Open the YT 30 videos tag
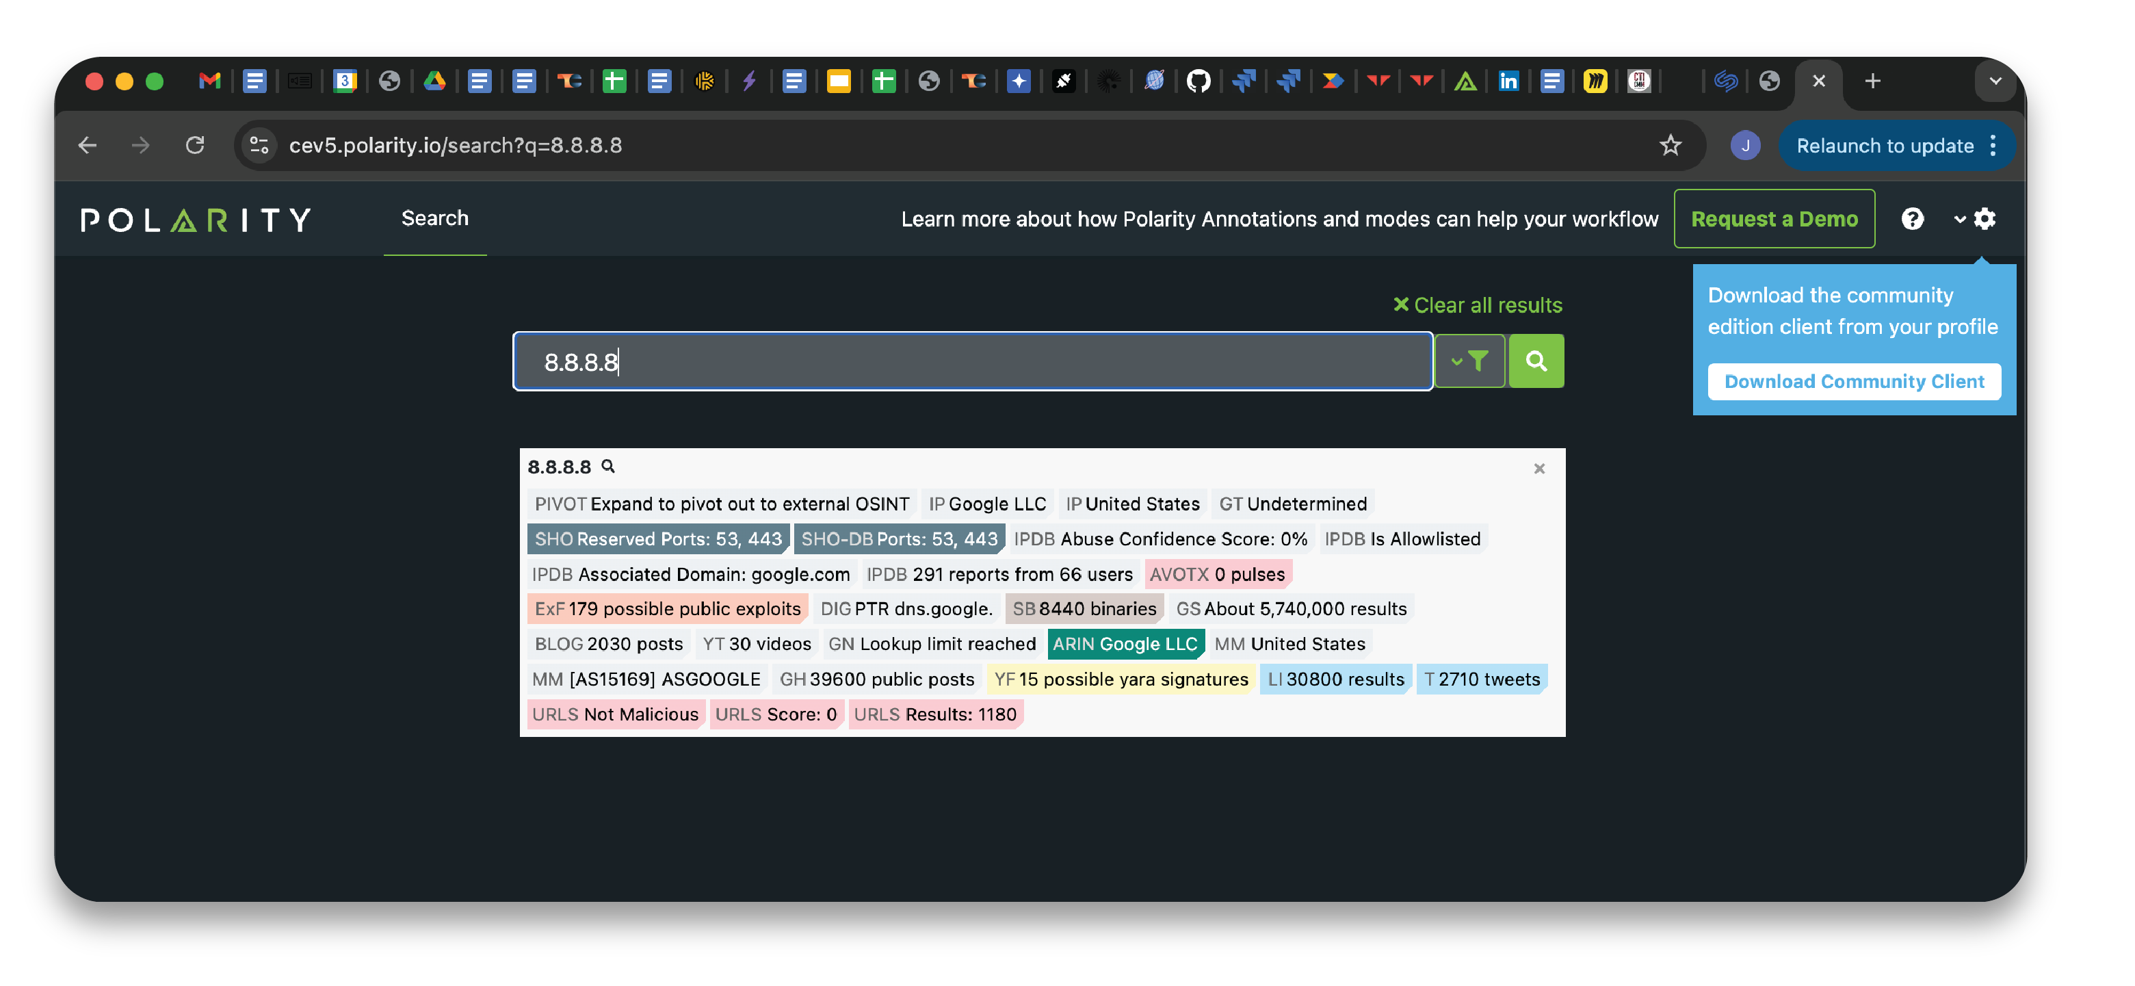Screen dimensions: 2135x986 click(757, 643)
